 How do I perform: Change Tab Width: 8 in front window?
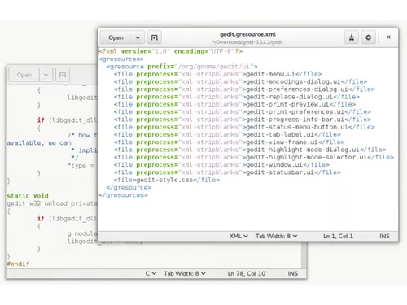point(276,236)
